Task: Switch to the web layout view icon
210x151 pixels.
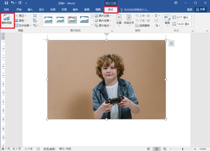Action: click(165, 149)
